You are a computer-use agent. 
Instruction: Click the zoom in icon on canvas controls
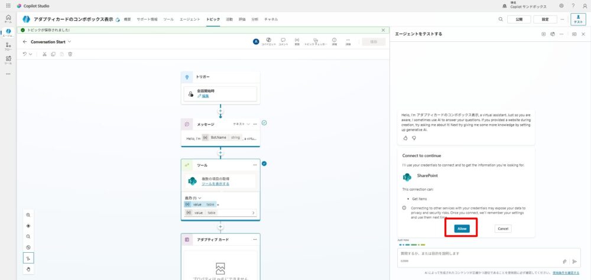click(x=28, y=215)
